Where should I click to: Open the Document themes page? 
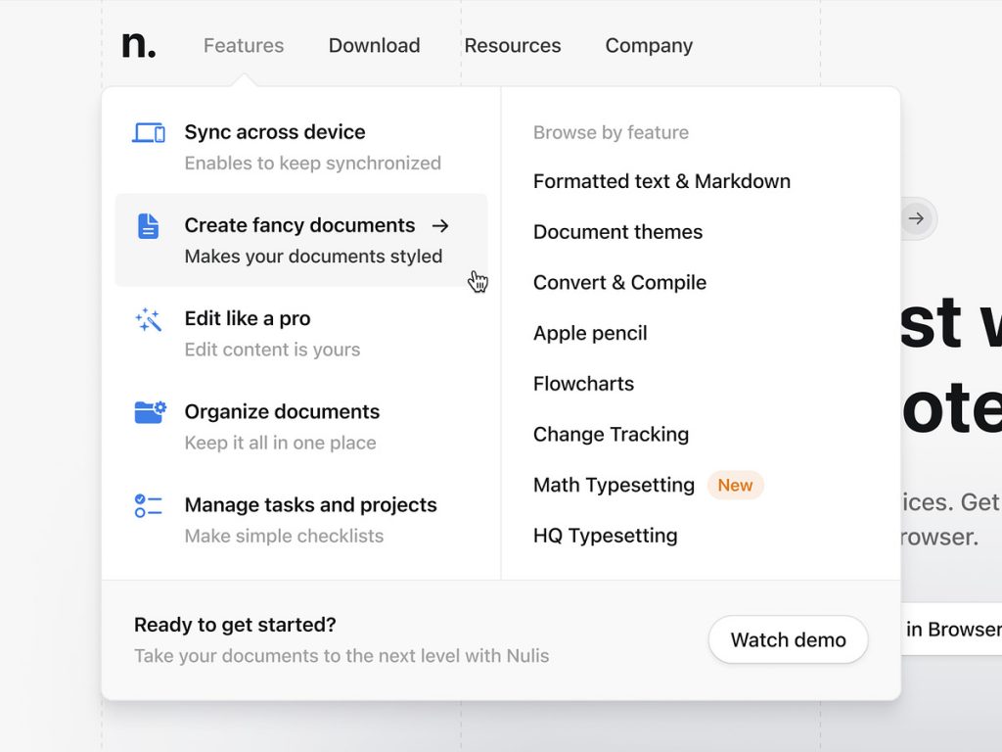(x=617, y=232)
